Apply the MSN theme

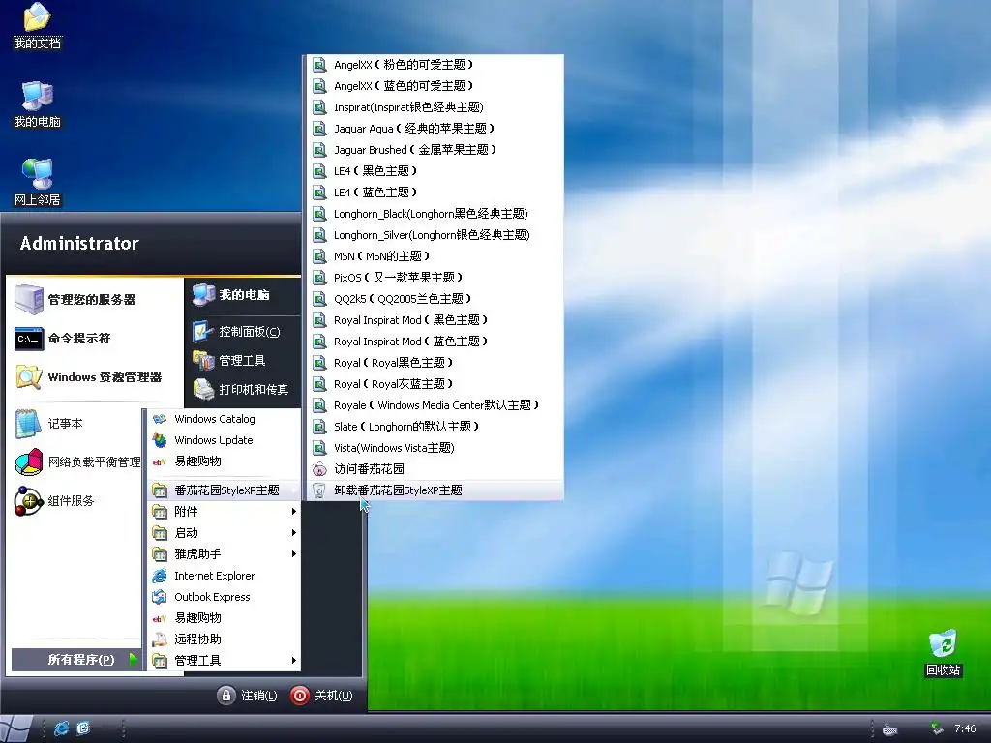[435, 255]
